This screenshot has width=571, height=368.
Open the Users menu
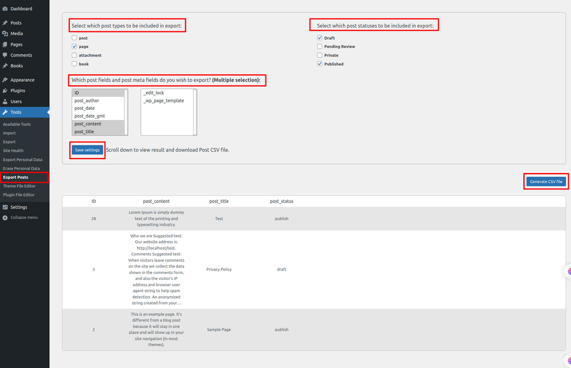16,101
